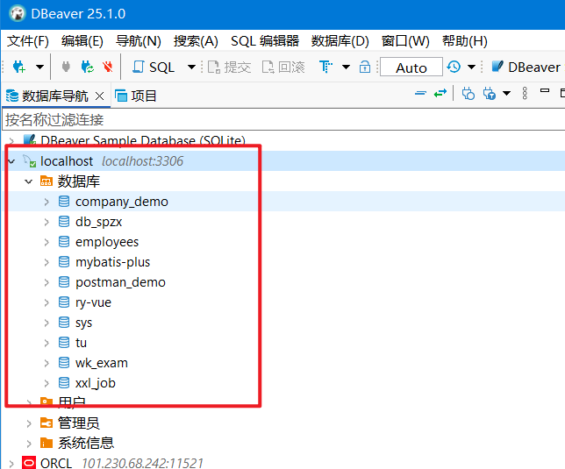Screen dimensions: 565x469
Task: Click the New Connection plug icon
Action: pos(19,67)
